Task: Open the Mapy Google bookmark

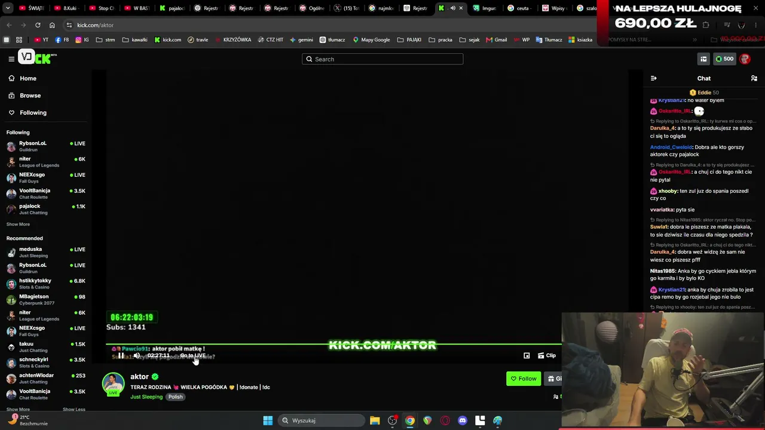Action: coord(371,40)
